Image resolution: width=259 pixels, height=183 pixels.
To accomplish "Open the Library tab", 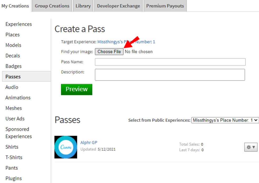I will (x=83, y=6).
